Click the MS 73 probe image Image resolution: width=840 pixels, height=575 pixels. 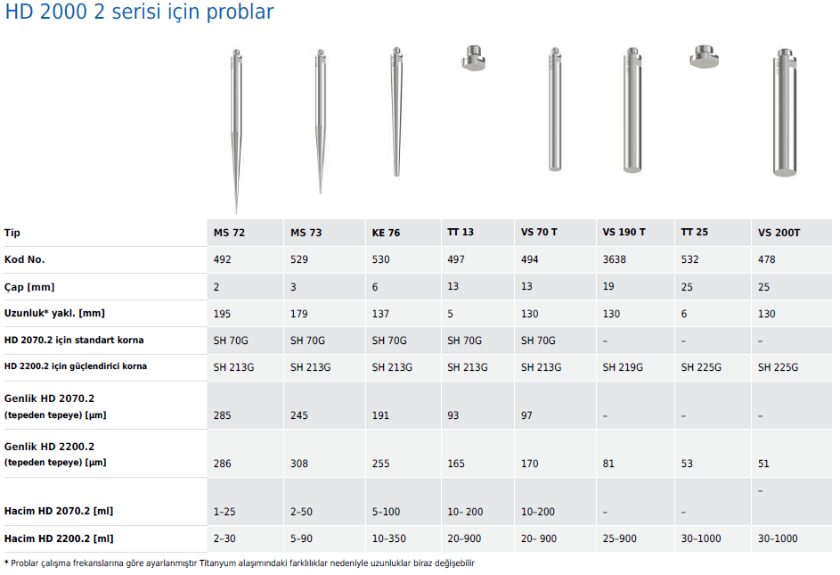[321, 121]
